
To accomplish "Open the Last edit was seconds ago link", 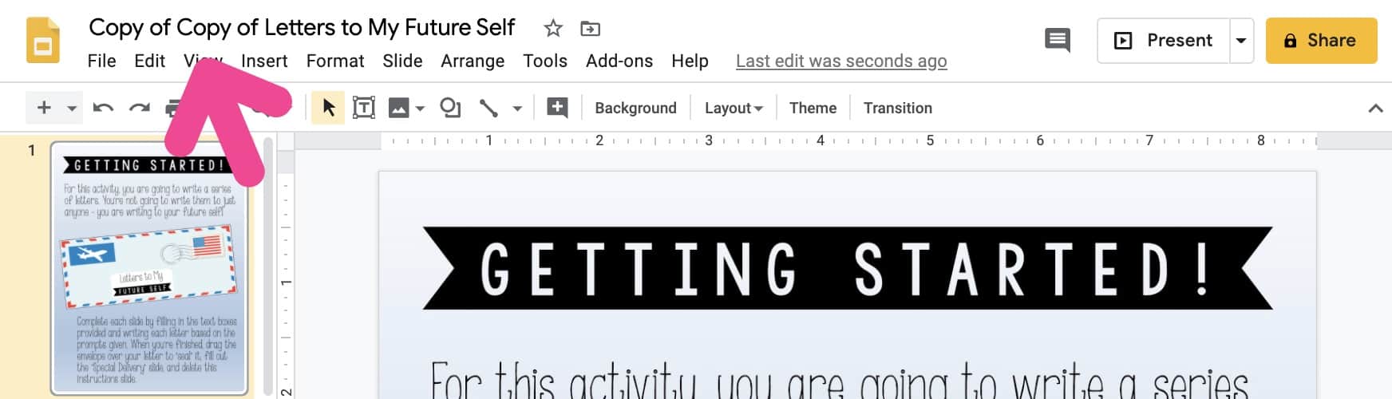I will coord(841,61).
